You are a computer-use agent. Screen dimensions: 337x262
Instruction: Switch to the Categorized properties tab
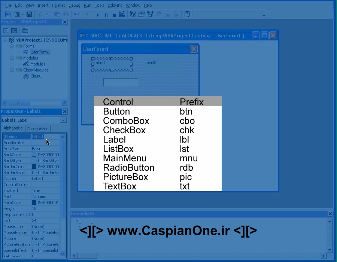click(37, 128)
